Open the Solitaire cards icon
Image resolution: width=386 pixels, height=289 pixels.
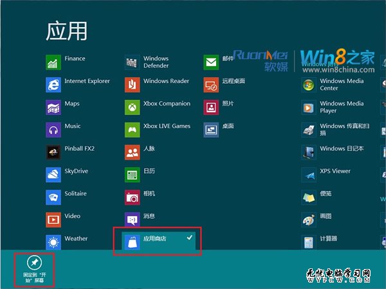(53, 198)
